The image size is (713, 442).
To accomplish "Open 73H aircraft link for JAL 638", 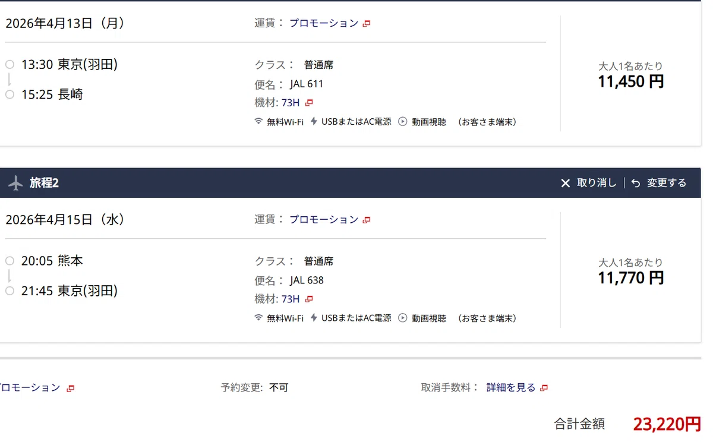I will pyautogui.click(x=291, y=299).
